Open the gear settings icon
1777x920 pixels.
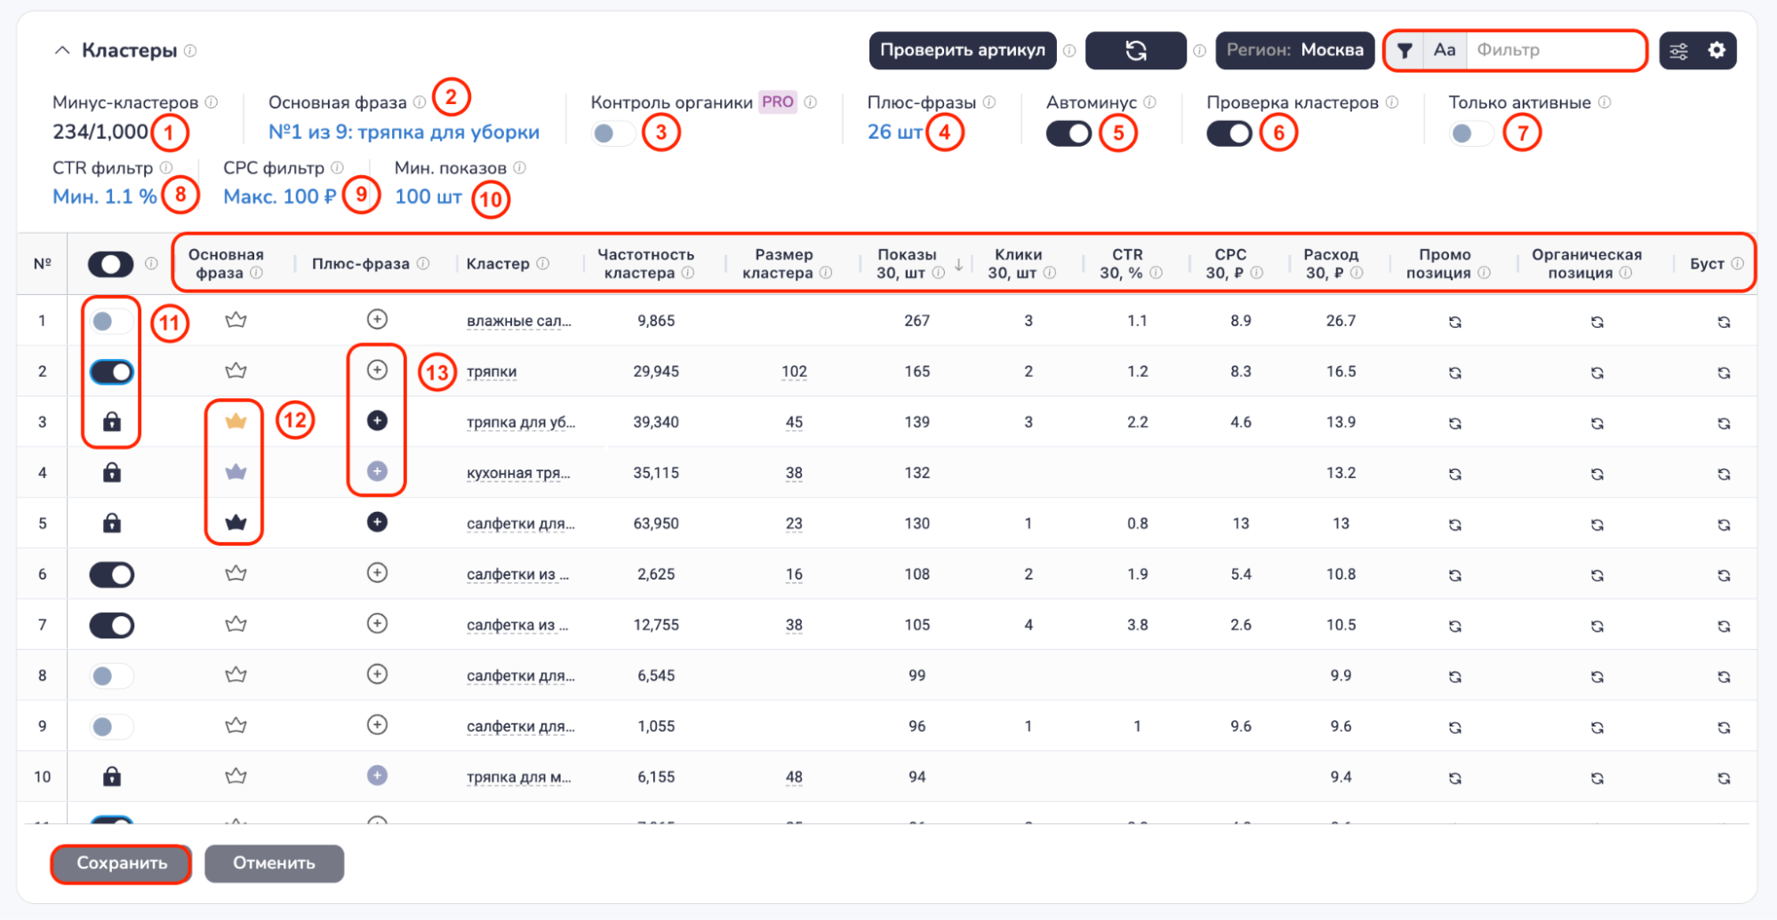tap(1717, 51)
